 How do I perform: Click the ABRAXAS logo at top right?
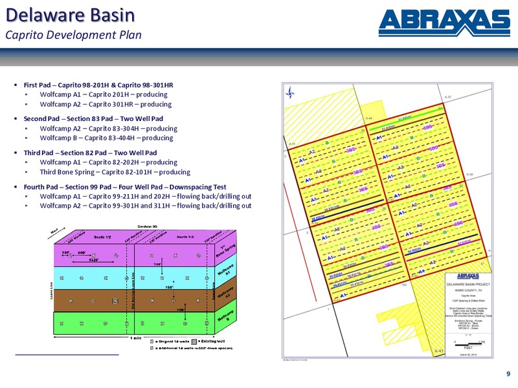pyautogui.click(x=444, y=23)
